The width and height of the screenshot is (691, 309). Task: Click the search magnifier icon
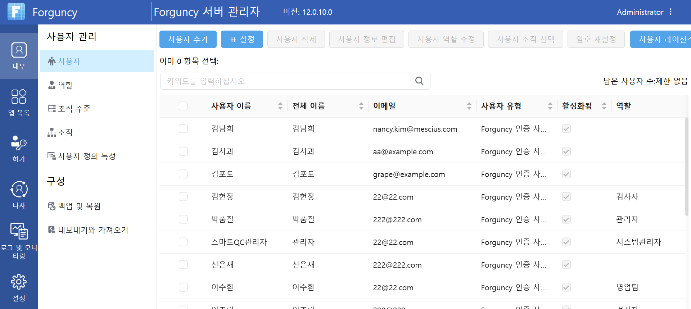coord(419,81)
